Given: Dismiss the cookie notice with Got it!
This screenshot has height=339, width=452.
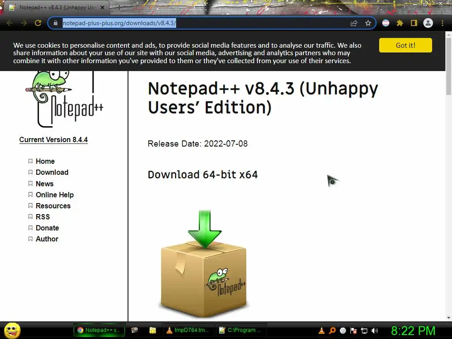Looking at the screenshot, I should pos(405,45).
